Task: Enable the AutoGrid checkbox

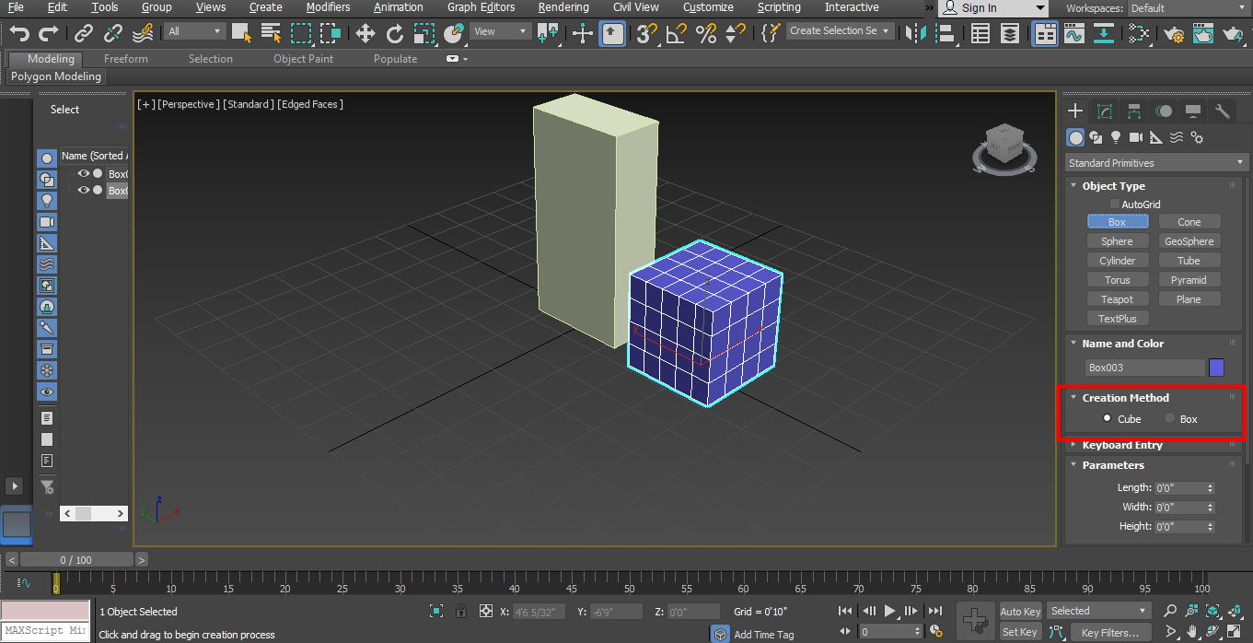Action: (x=1114, y=204)
